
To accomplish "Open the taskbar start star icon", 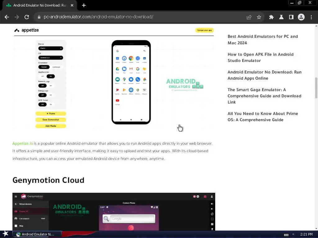I will [x=6, y=234].
